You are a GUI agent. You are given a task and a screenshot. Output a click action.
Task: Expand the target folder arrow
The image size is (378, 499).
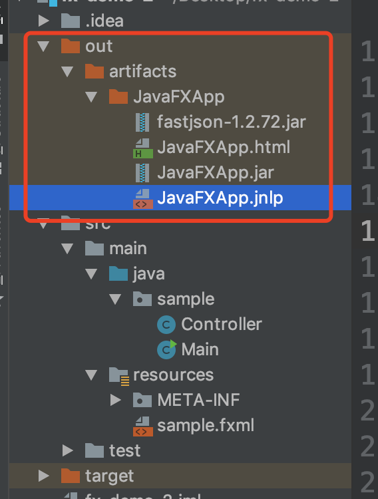(44, 476)
